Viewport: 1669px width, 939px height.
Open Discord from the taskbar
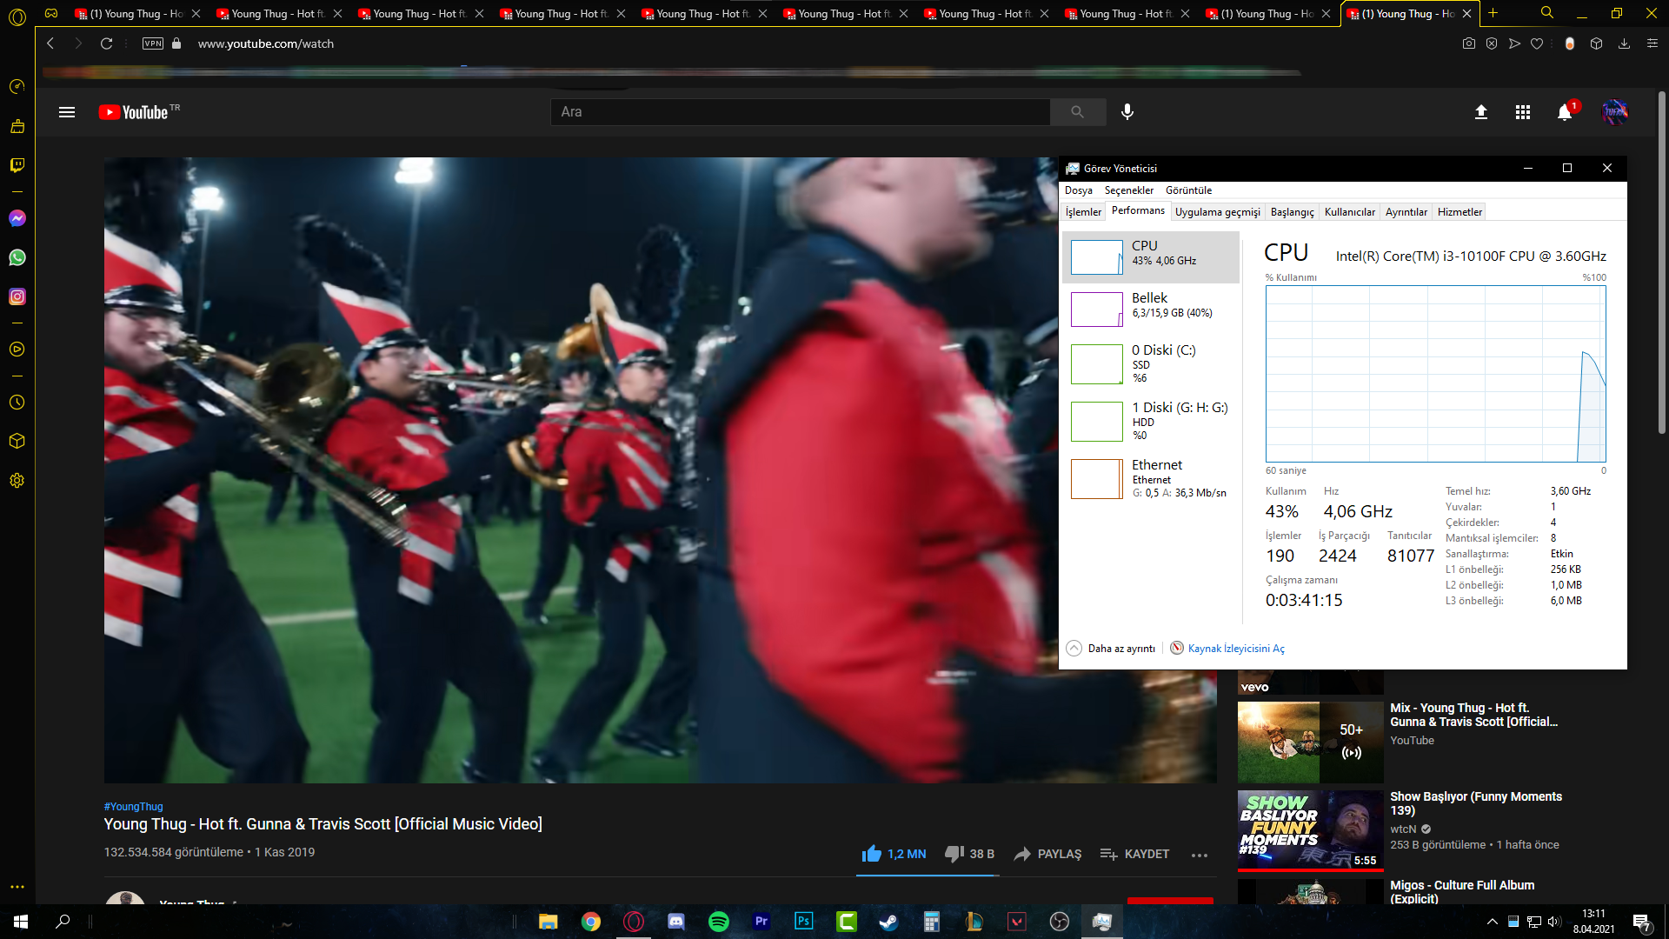coord(676,922)
